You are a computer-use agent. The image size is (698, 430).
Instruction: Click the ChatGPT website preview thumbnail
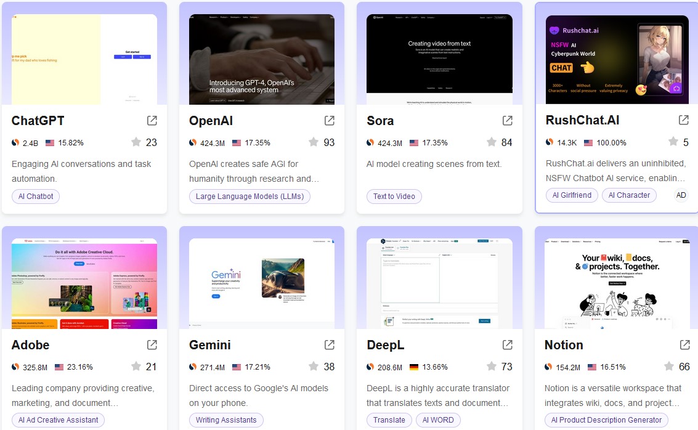tap(84, 59)
